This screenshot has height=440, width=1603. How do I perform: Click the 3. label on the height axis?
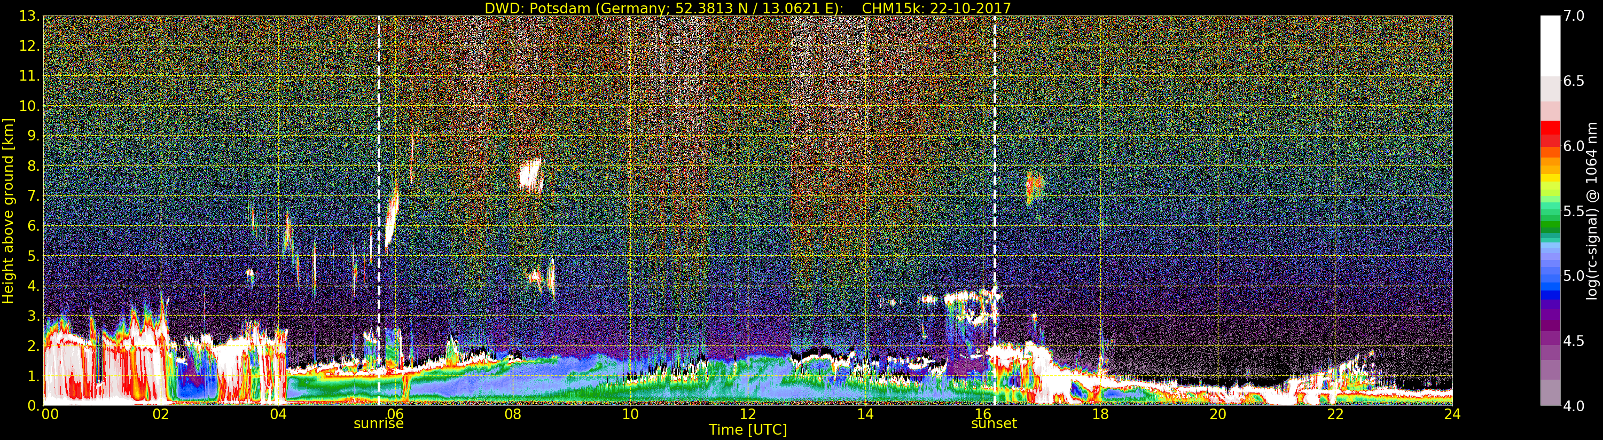pyautogui.click(x=34, y=316)
